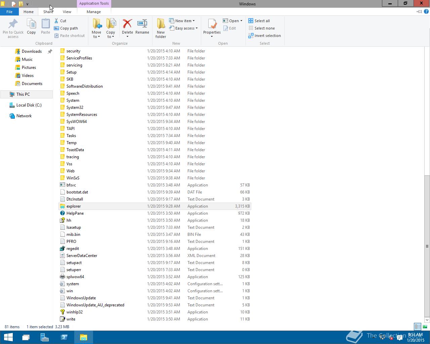Create a New folder from the ribbon
This screenshot has height=344, width=430.
click(x=161, y=28)
